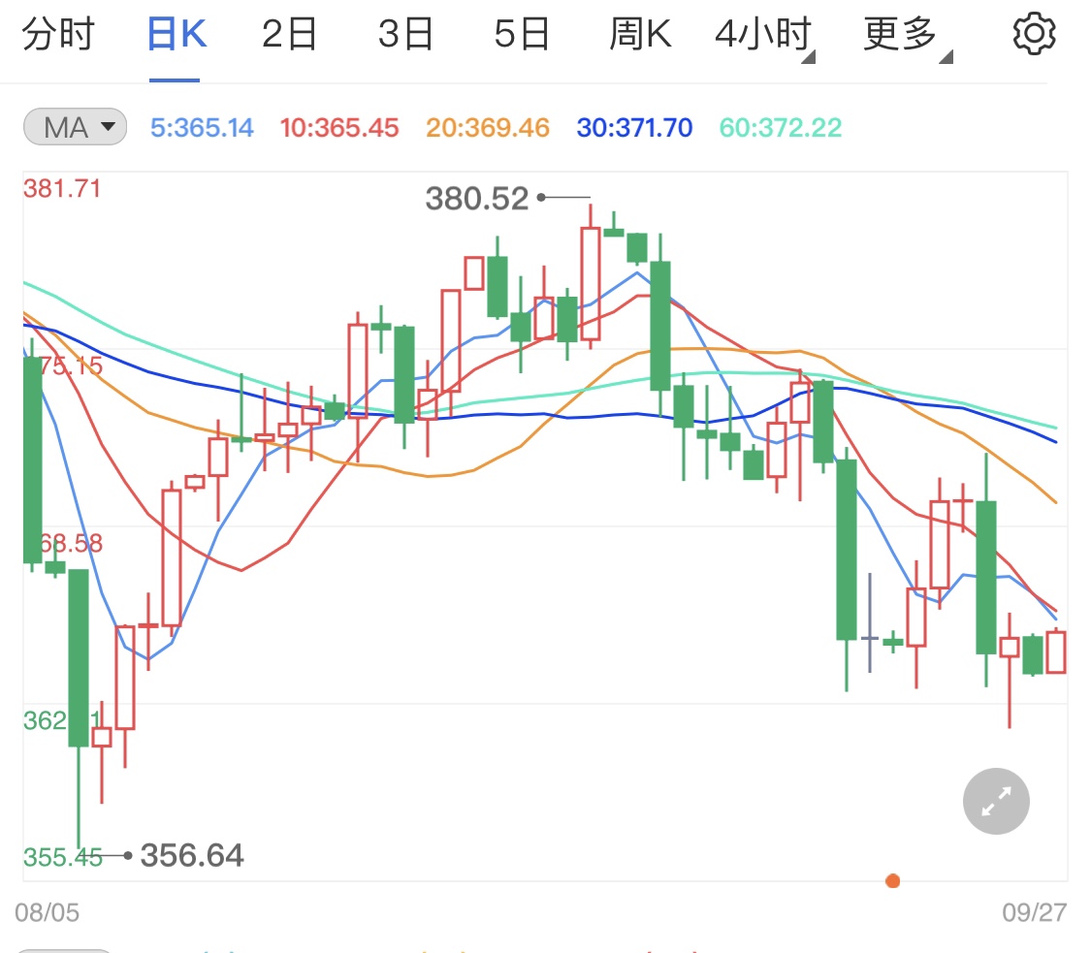
Task: Open chart settings gear icon
Action: coord(1034,33)
